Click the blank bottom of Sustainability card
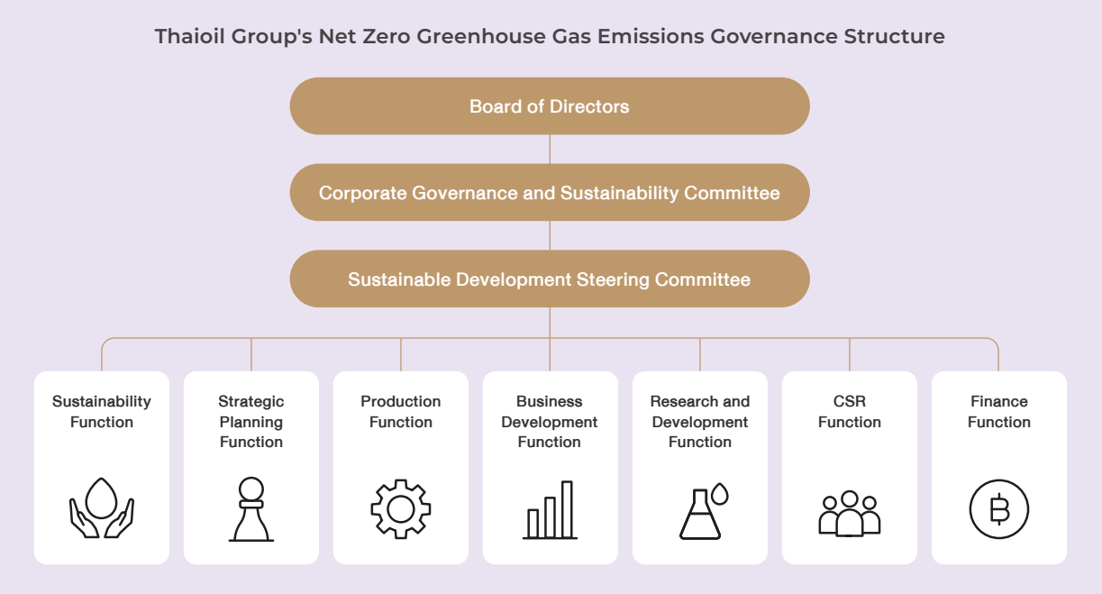 point(102,552)
